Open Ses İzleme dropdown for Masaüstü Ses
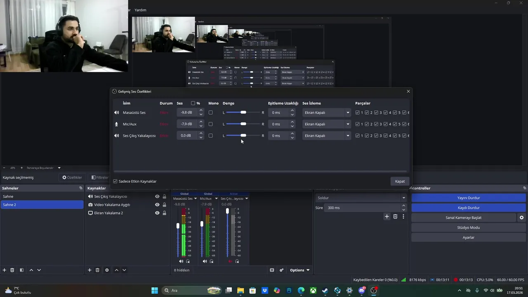Screen dimensions: 528x297 pos(326,113)
